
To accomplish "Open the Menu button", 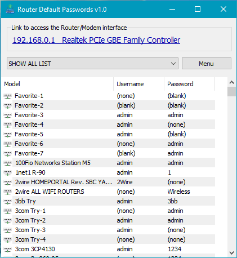I will click(207, 64).
